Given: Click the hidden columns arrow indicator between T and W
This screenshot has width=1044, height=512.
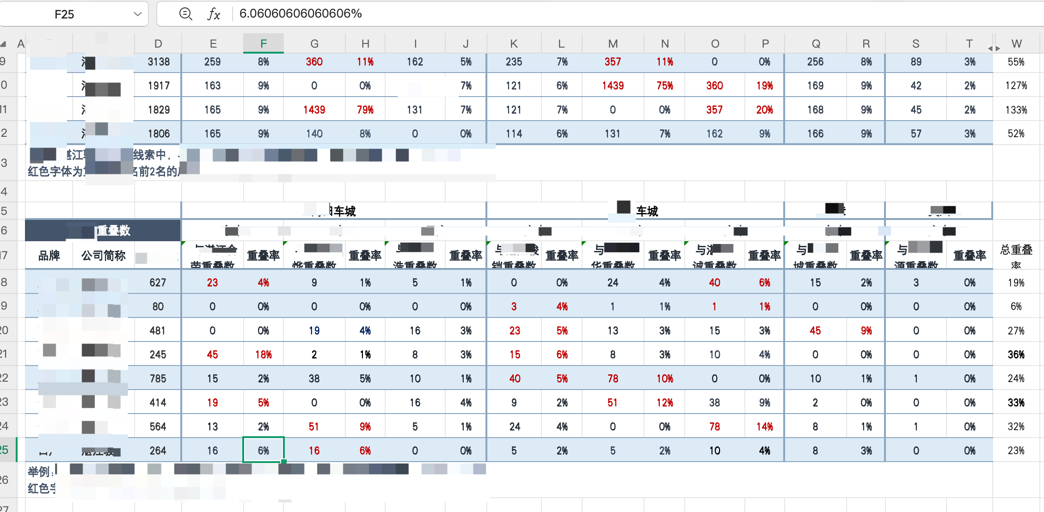Looking at the screenshot, I should tap(994, 48).
